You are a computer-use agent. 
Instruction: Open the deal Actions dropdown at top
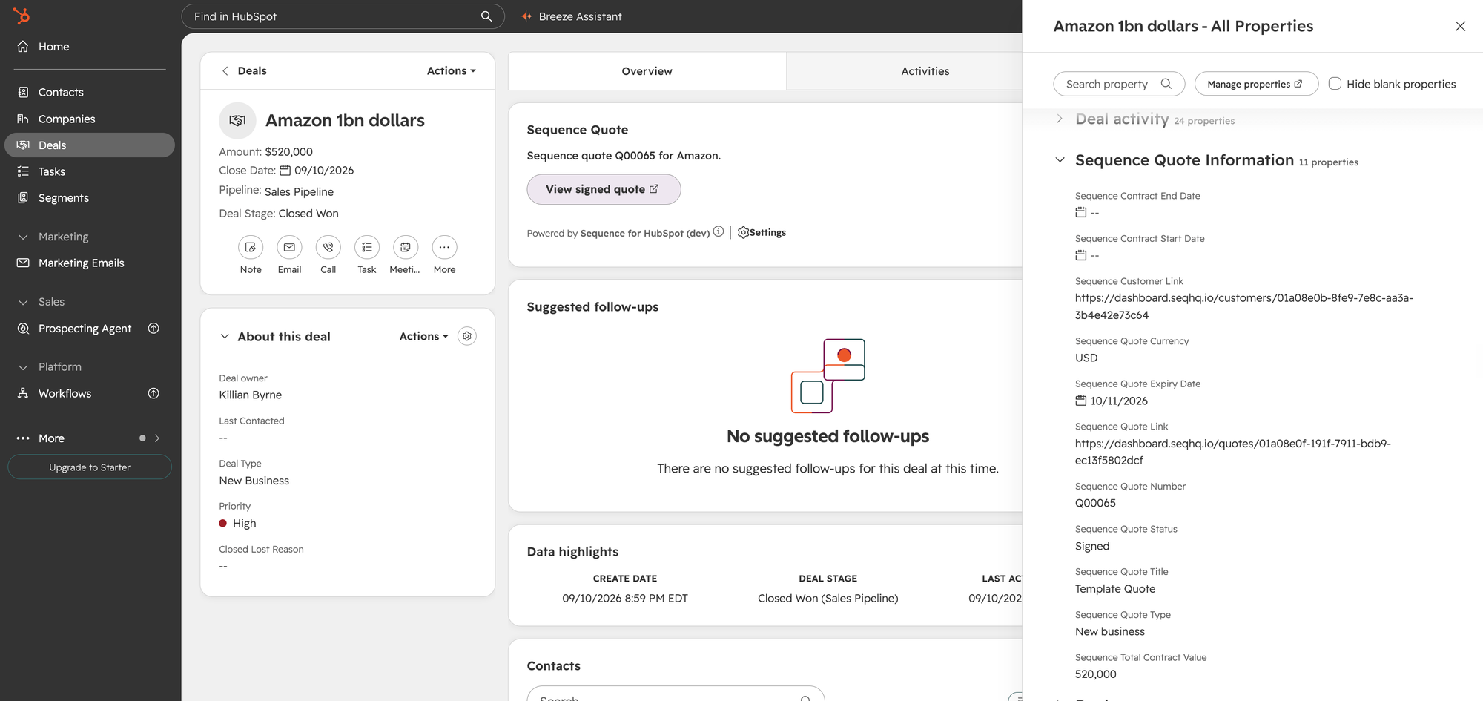(x=451, y=70)
